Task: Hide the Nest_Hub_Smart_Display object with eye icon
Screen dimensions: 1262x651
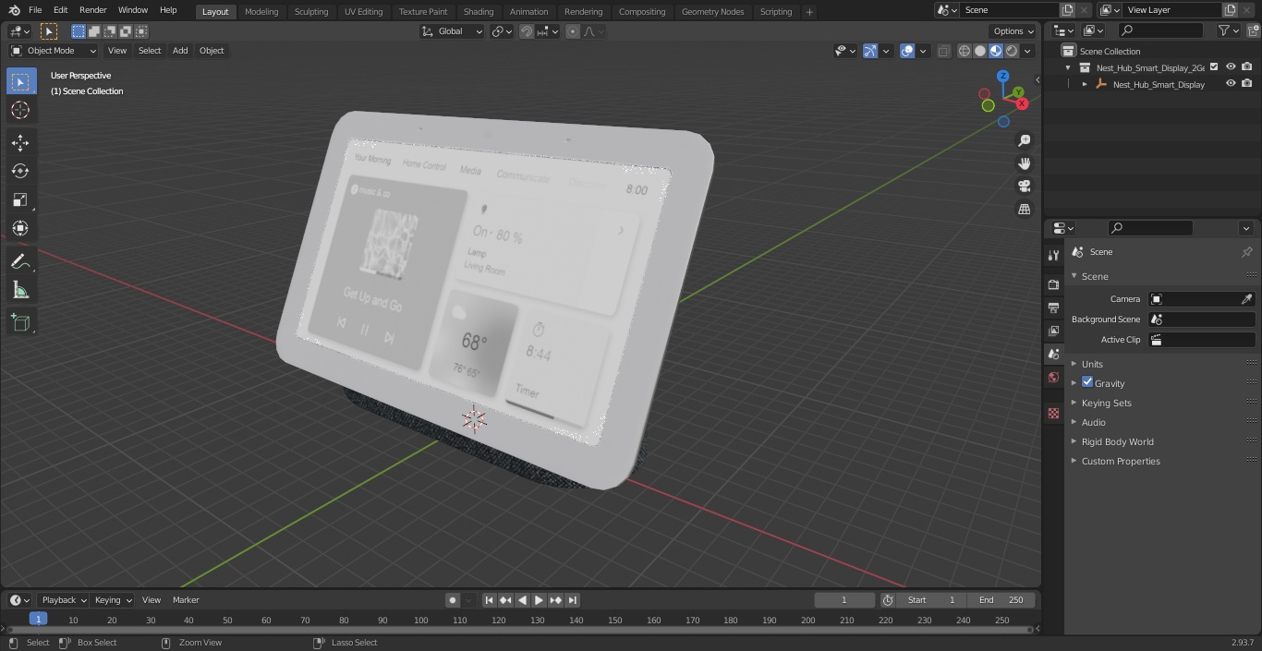Action: click(1231, 84)
